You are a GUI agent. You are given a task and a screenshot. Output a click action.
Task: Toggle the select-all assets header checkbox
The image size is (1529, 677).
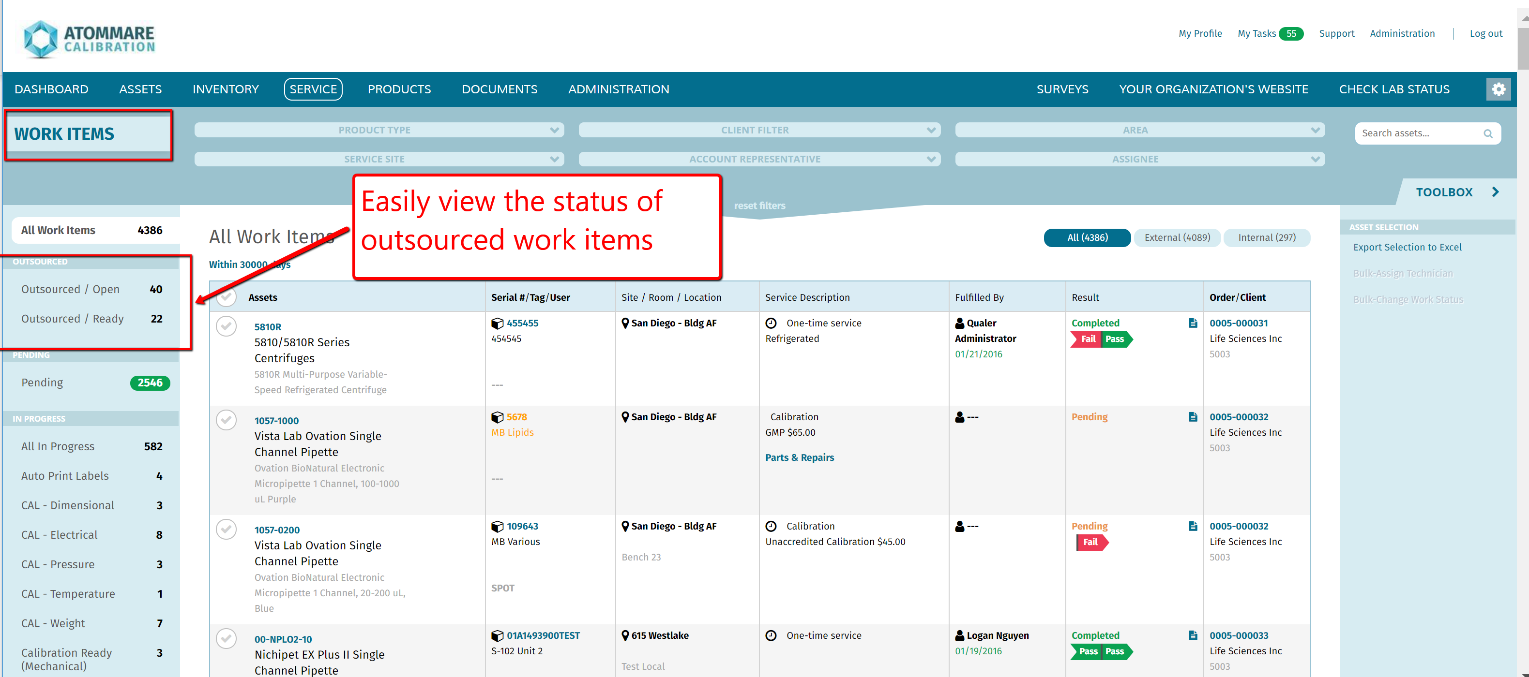[226, 297]
